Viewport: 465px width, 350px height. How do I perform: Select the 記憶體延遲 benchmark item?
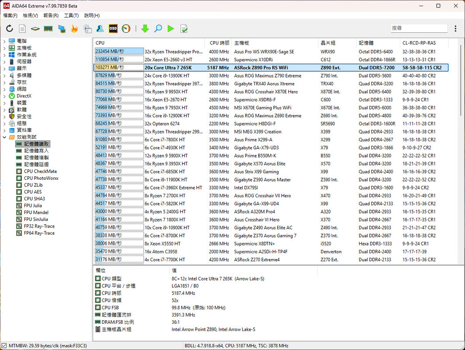click(x=33, y=164)
